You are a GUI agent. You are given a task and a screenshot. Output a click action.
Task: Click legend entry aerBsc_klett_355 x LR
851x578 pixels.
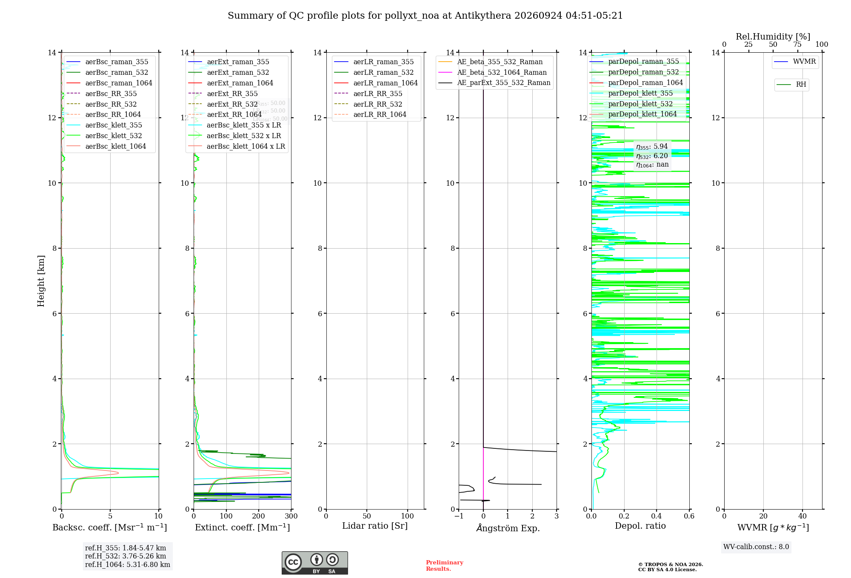click(235, 125)
